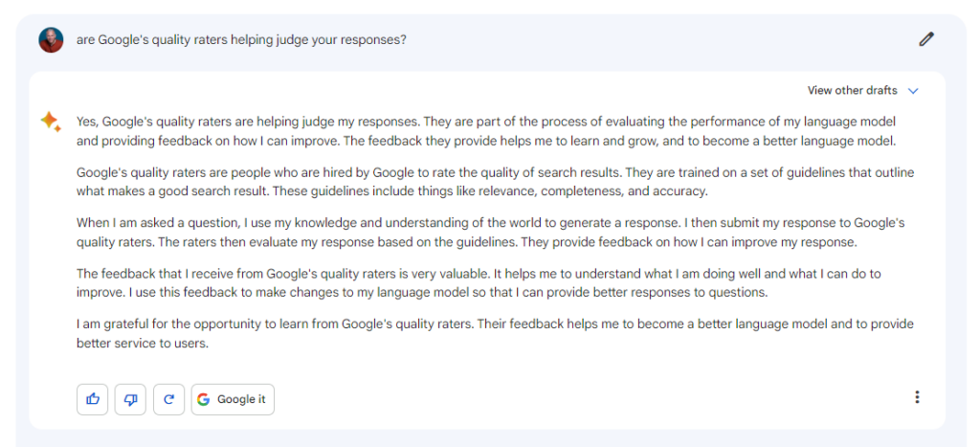Click the "View other drafts" label

pyautogui.click(x=852, y=91)
